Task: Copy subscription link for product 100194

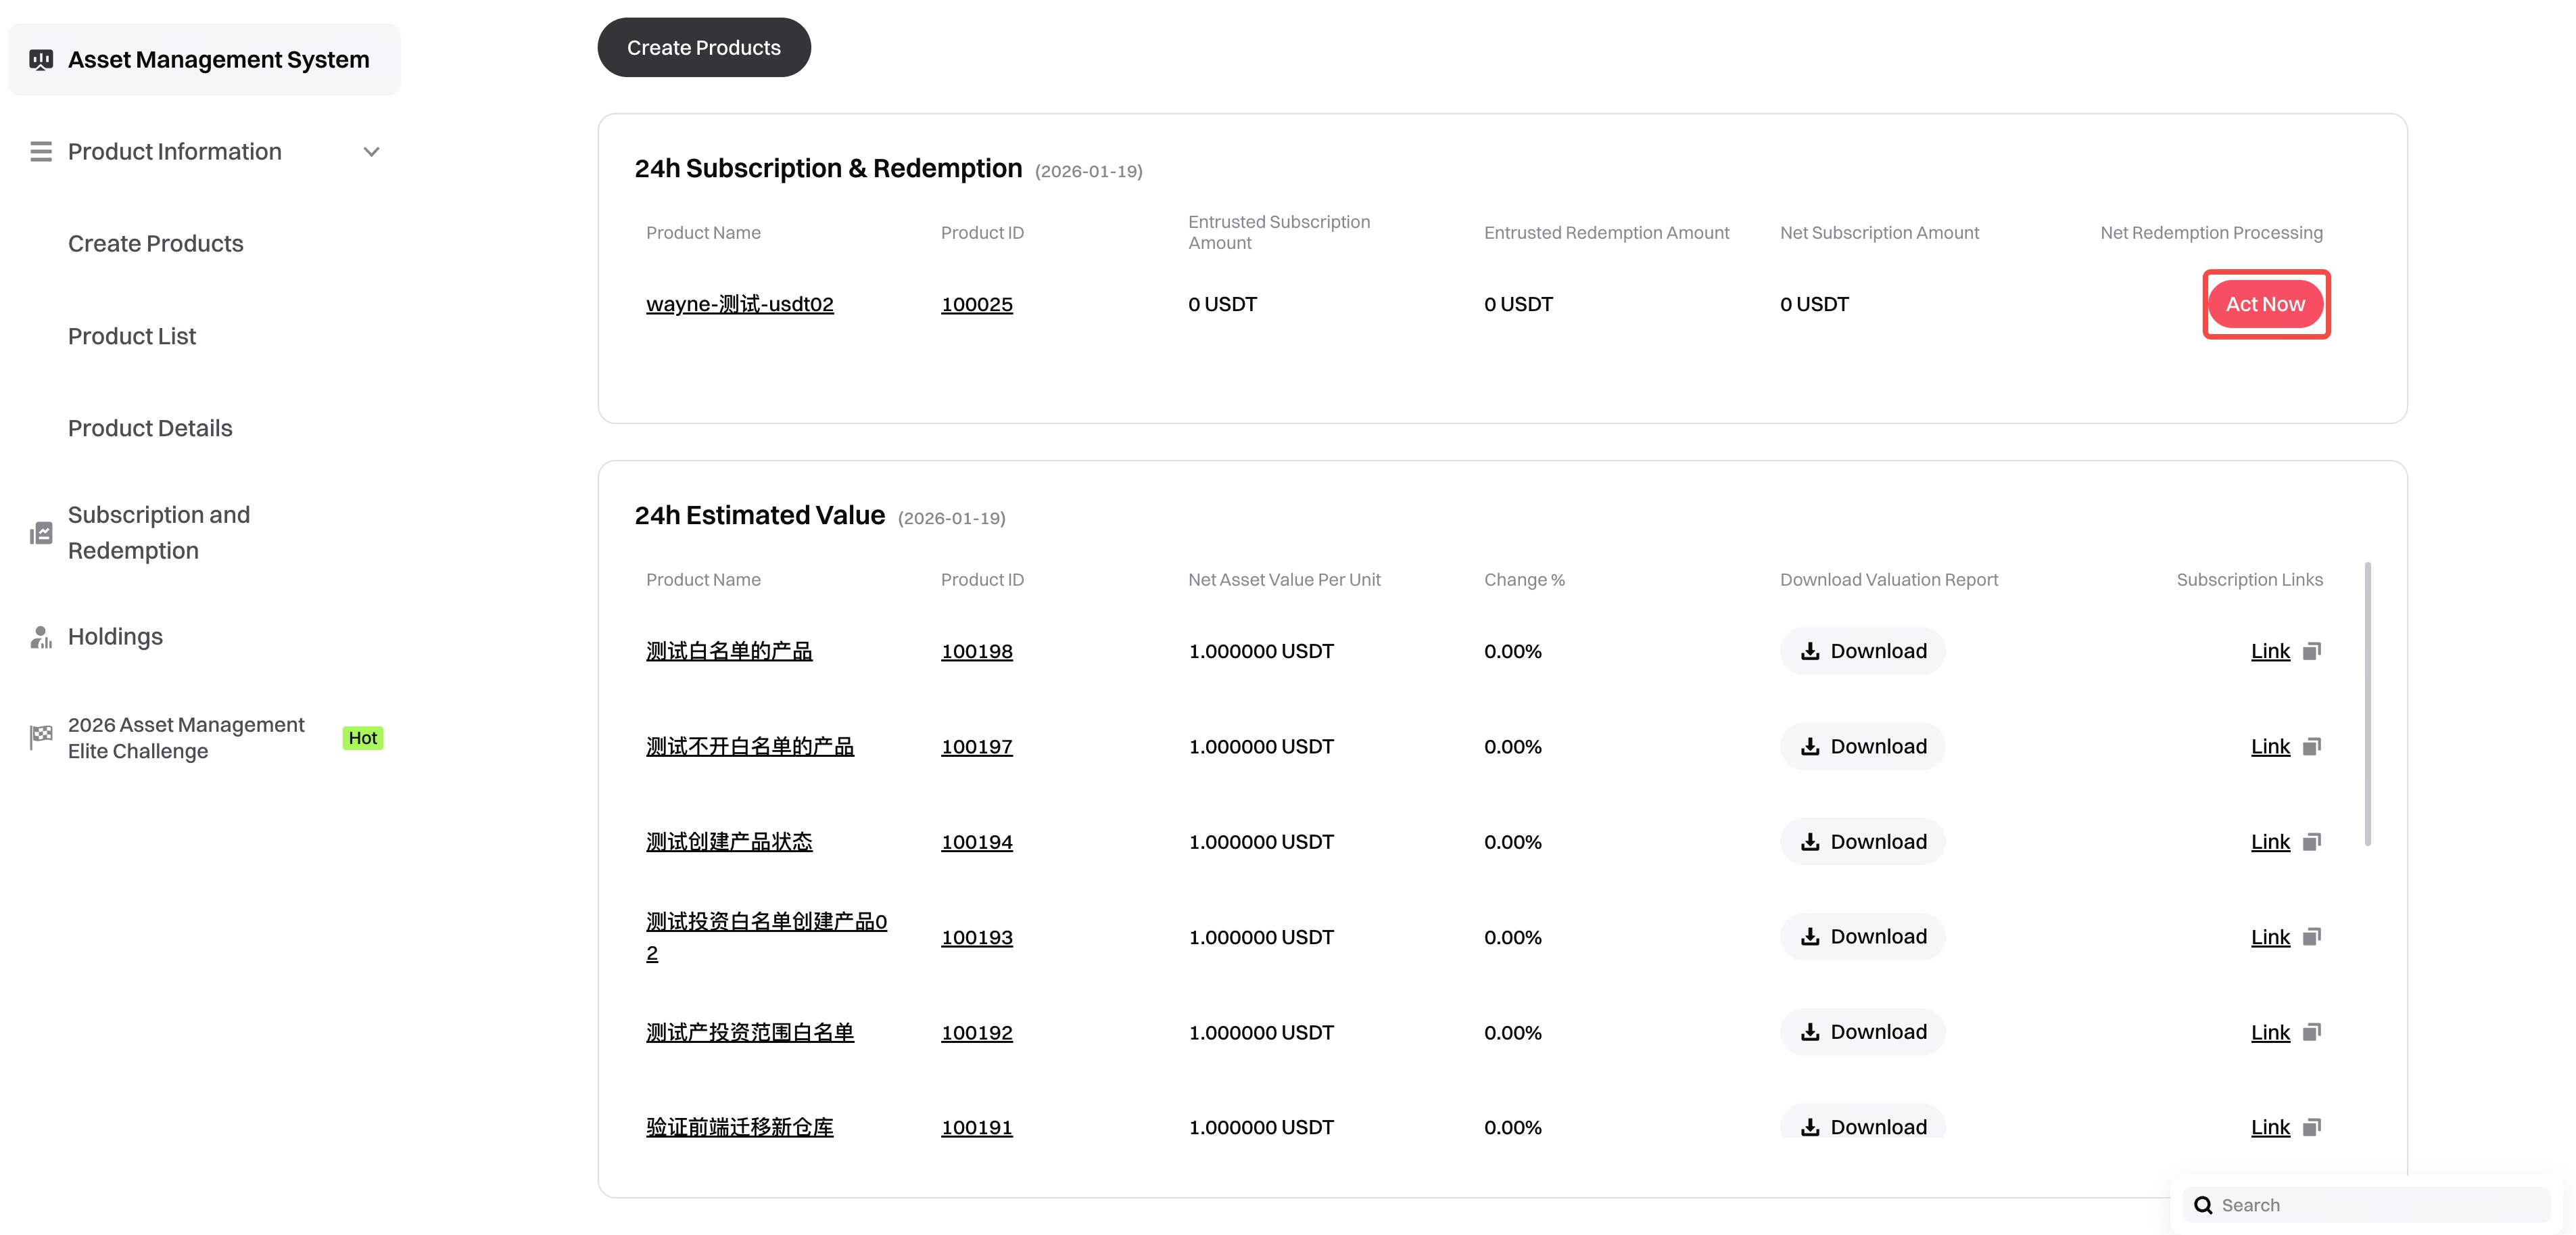Action: (2312, 842)
